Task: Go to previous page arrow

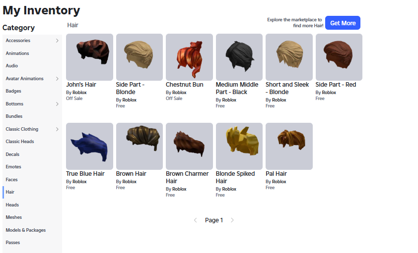Action: pyautogui.click(x=196, y=220)
